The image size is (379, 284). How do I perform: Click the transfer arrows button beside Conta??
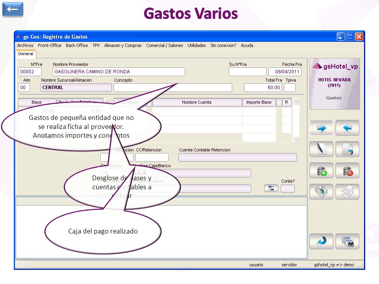point(271,188)
